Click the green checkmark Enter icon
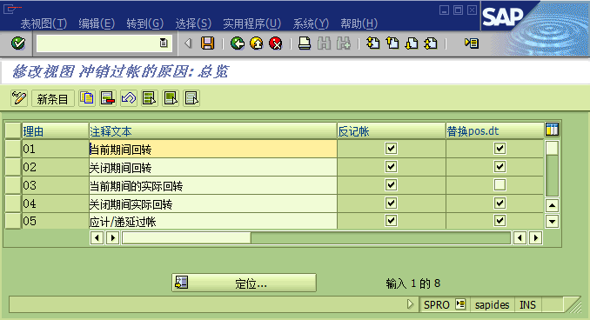 click(x=18, y=43)
